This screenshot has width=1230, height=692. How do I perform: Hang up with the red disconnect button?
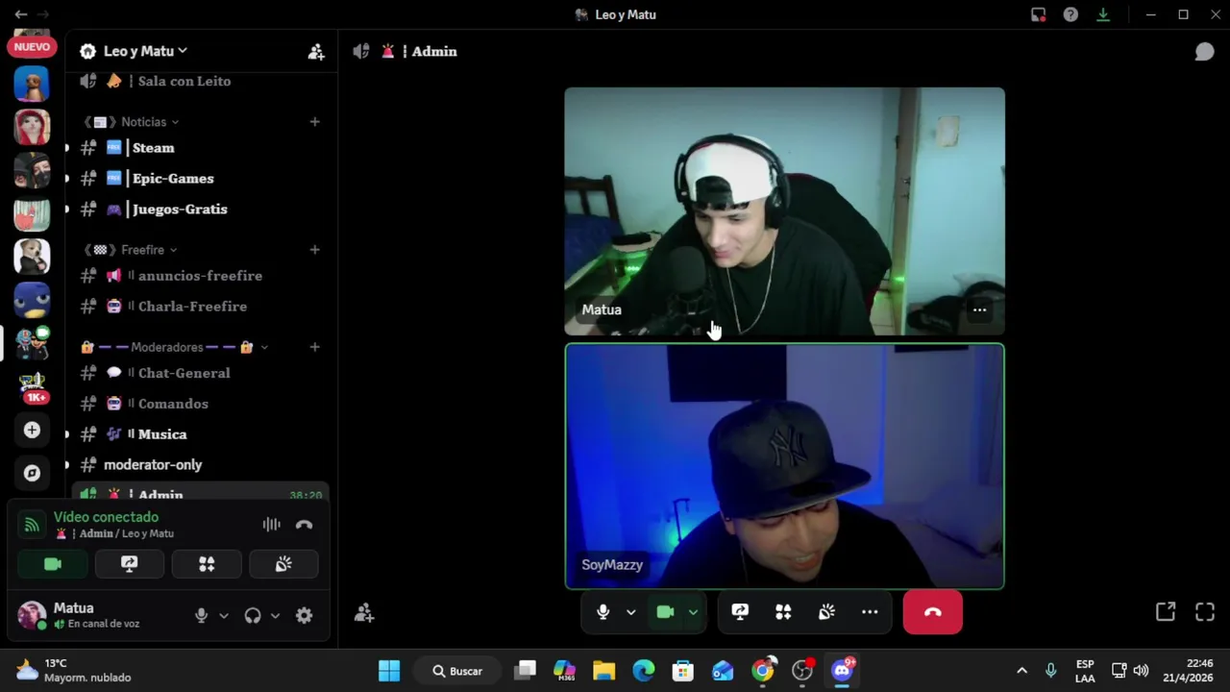coord(932,612)
